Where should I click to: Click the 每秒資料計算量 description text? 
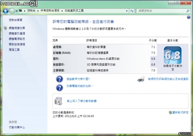click(x=96, y=47)
